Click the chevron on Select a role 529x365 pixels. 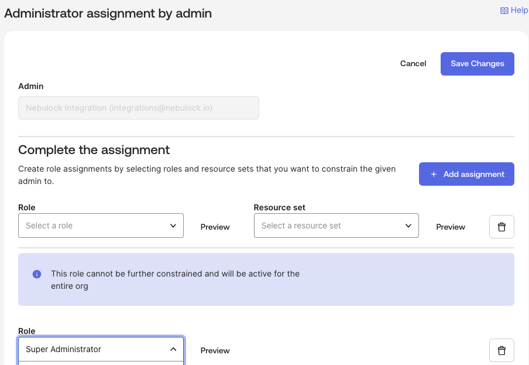pyautogui.click(x=173, y=226)
